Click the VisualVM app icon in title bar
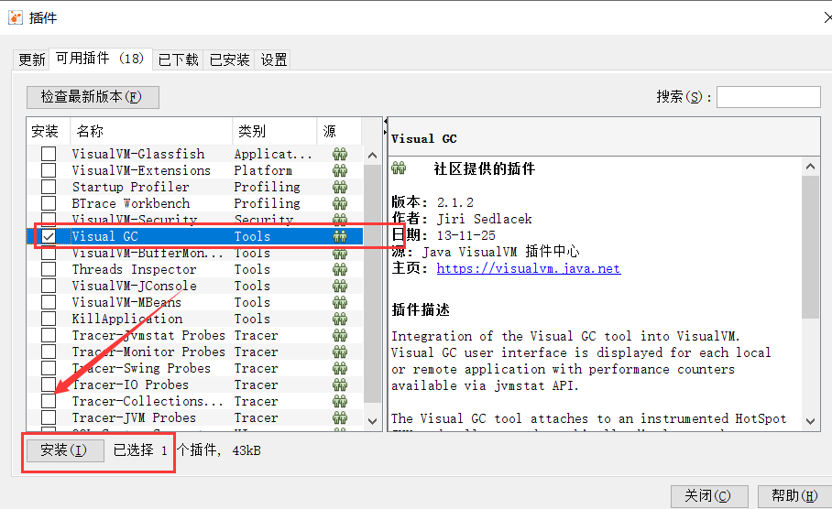The image size is (832, 509). pos(16,17)
